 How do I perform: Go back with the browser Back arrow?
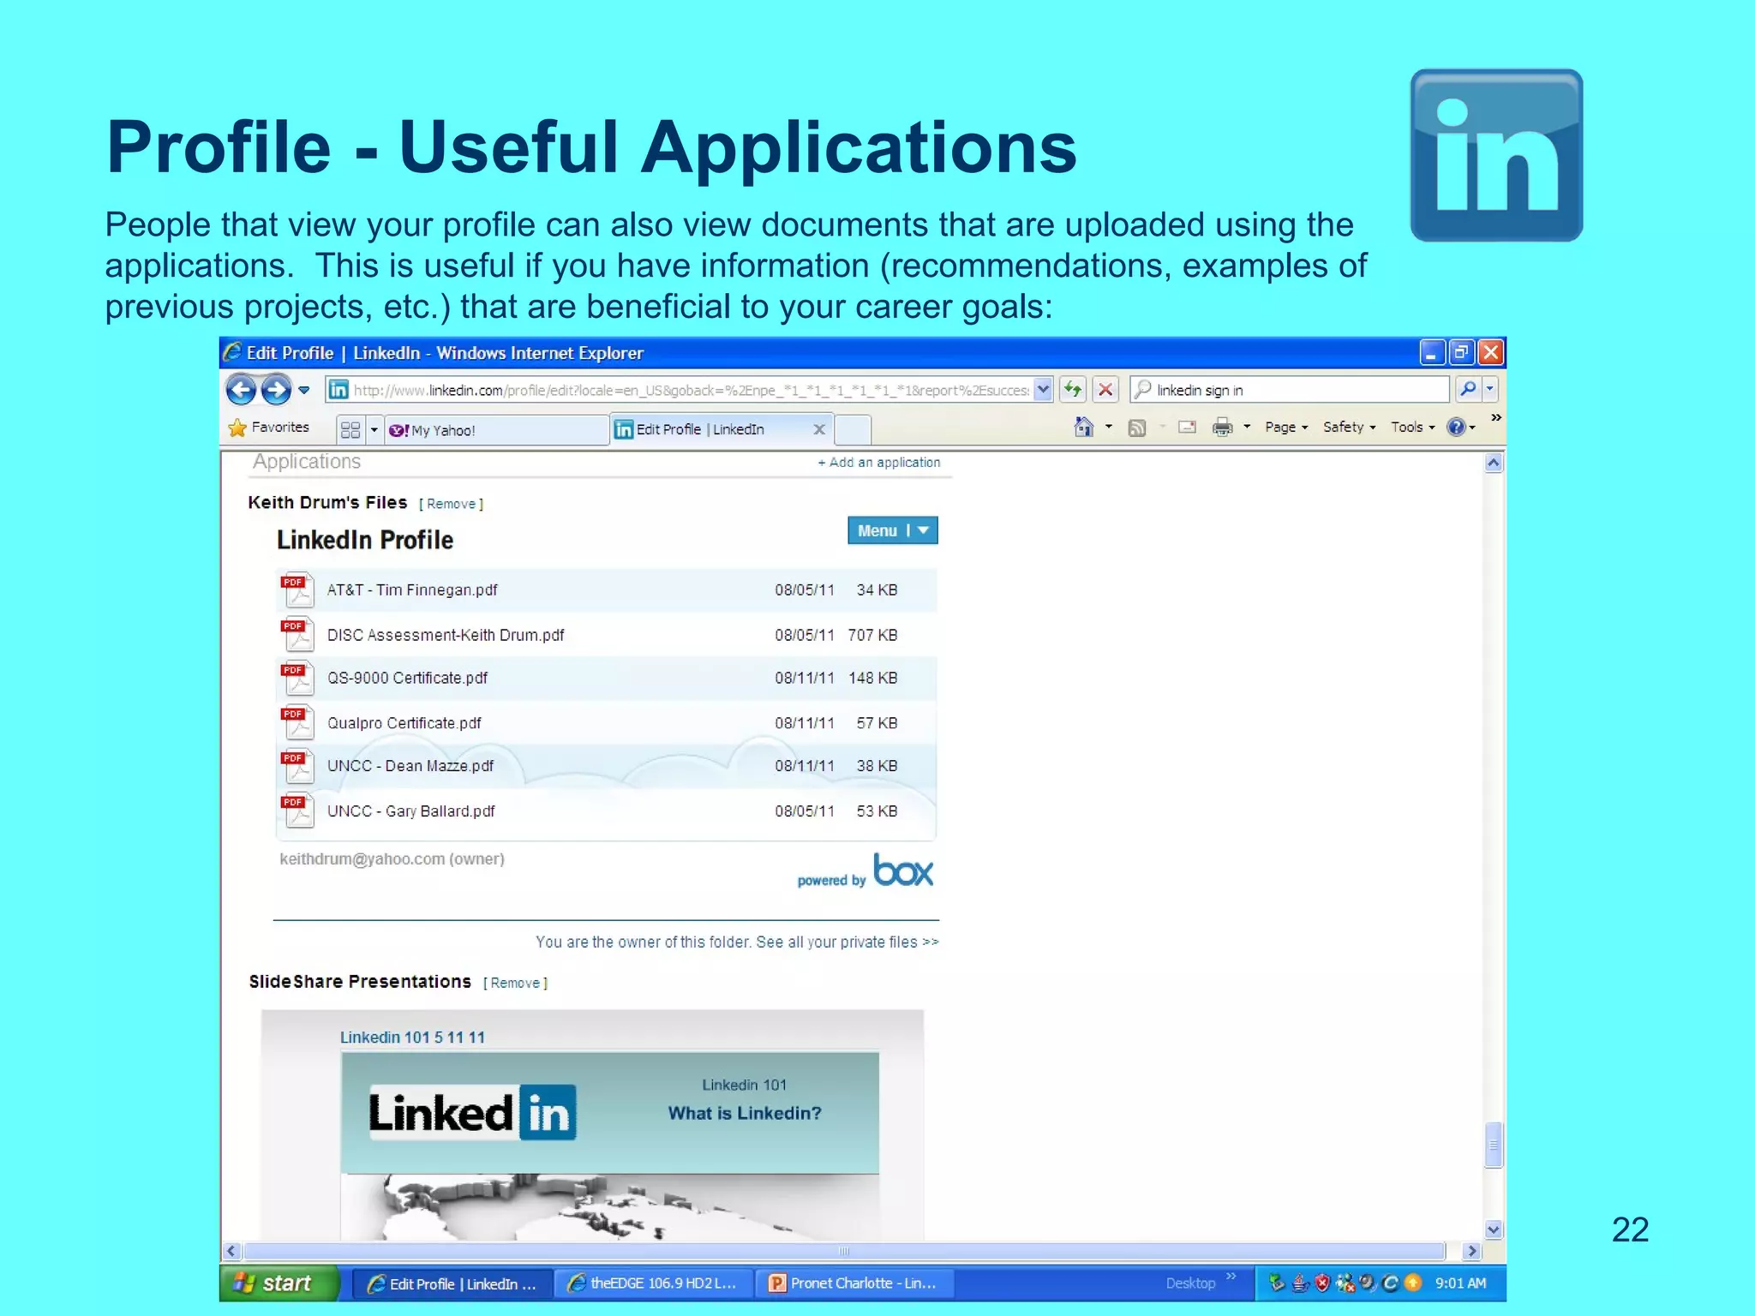[x=242, y=390]
